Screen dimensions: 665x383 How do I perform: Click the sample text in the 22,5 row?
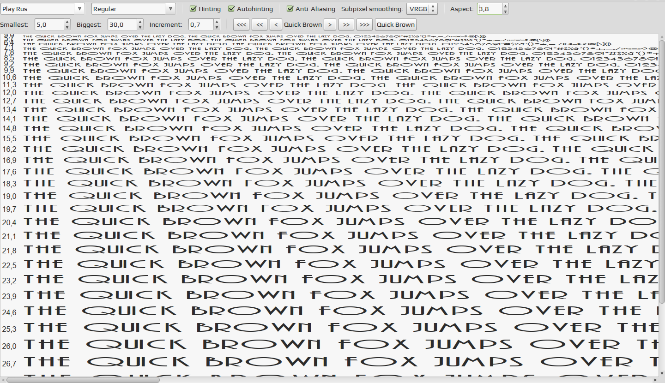tap(341, 264)
